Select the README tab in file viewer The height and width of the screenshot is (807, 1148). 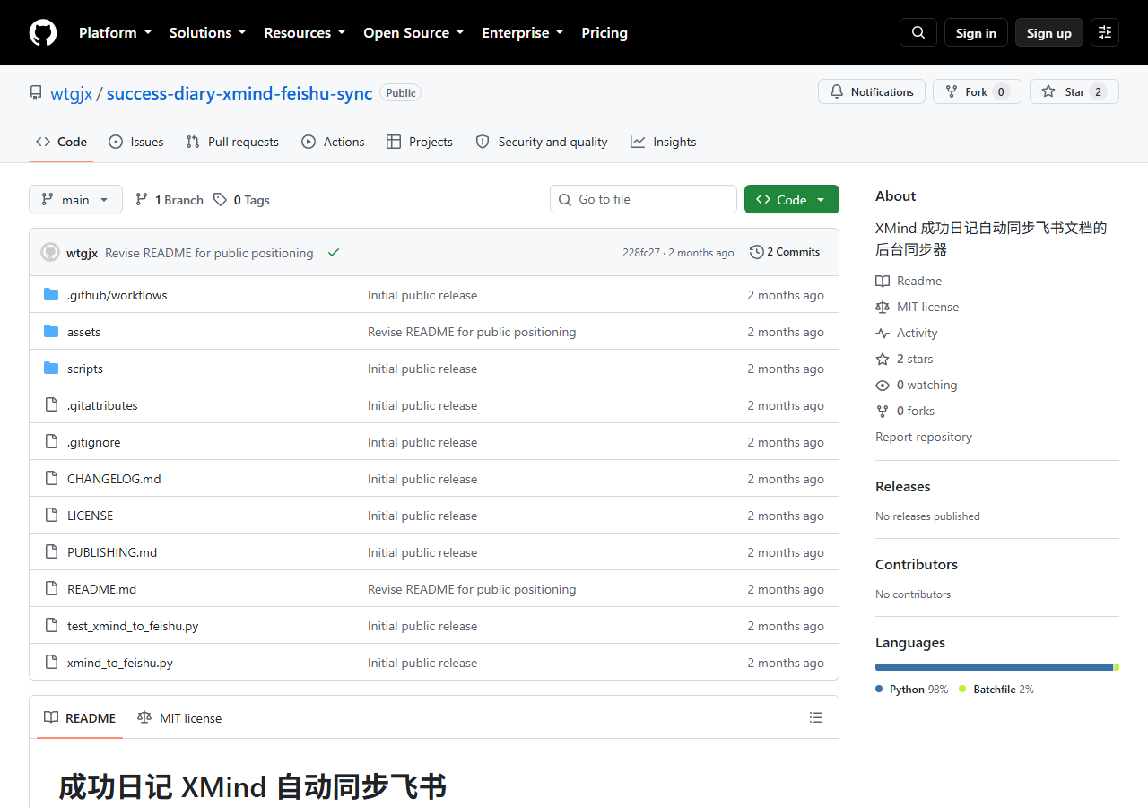(80, 717)
